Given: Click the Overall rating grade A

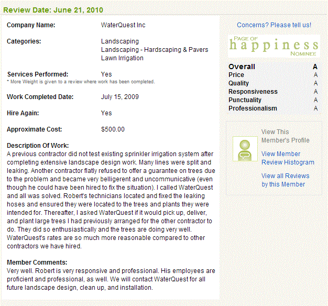Looking at the screenshot, I should [315, 67].
